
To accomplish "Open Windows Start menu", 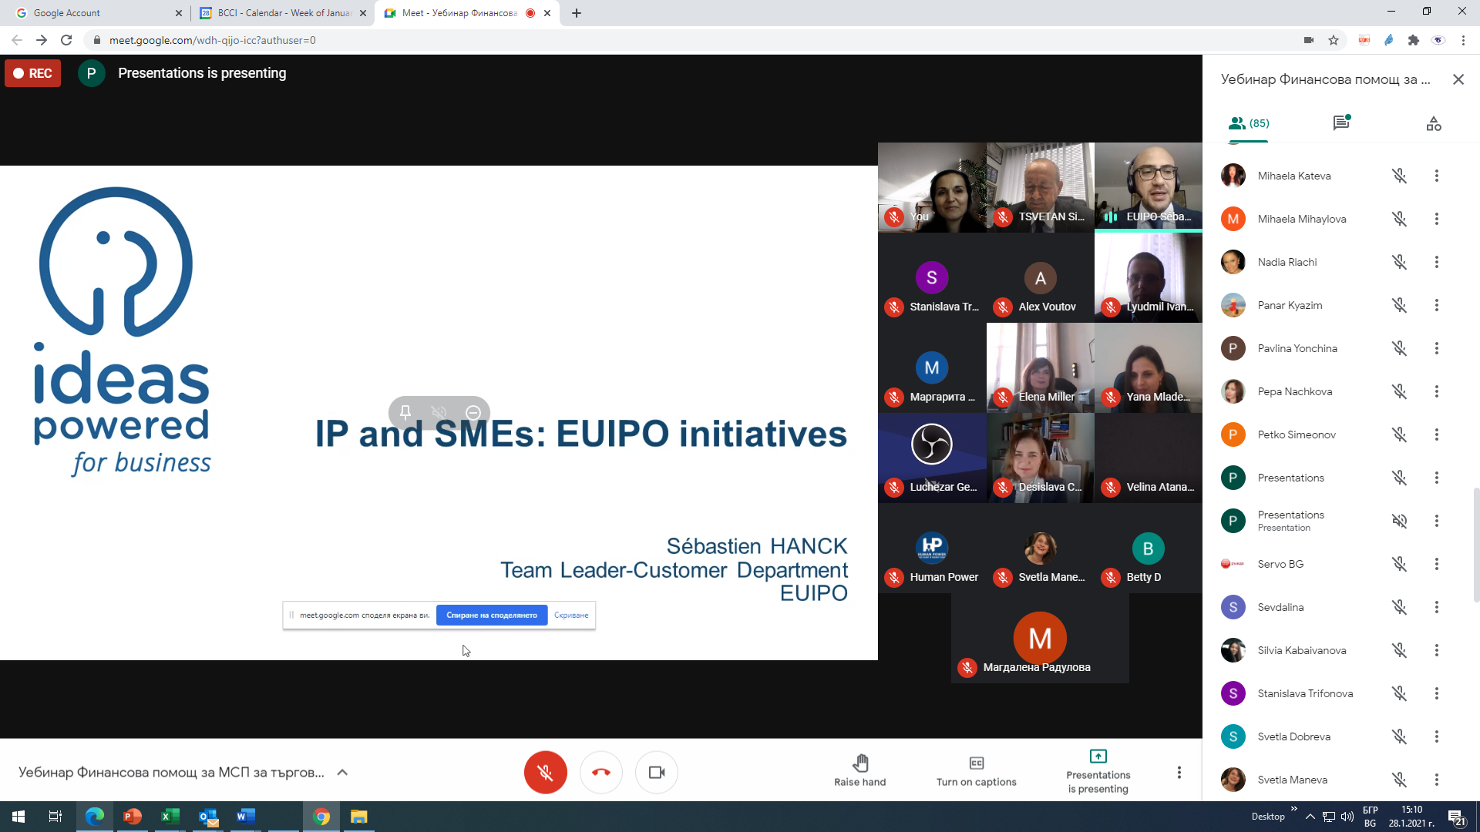I will point(18,817).
